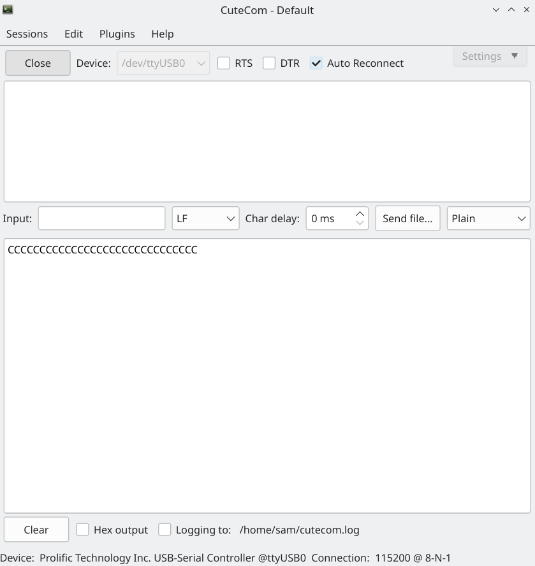Expand the Device /dev/ttyUSB0 combo box

click(x=163, y=63)
